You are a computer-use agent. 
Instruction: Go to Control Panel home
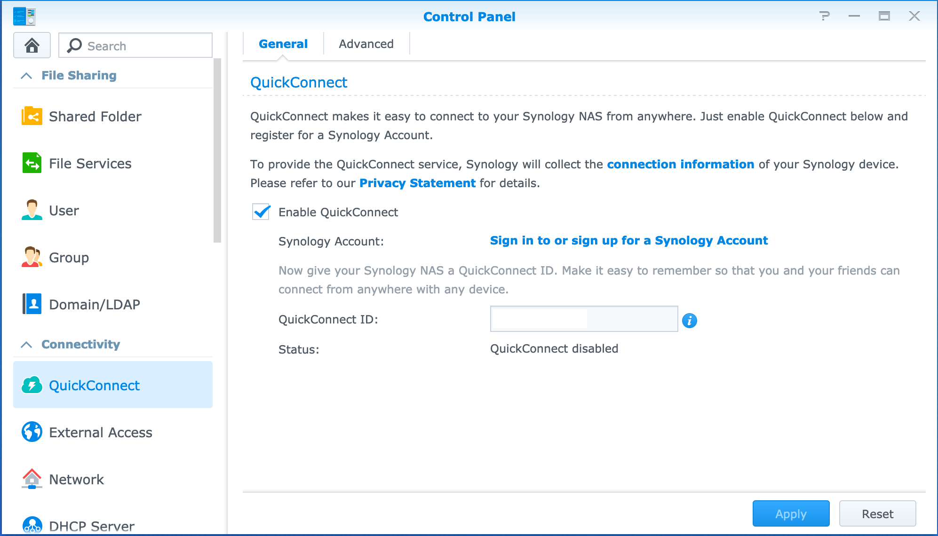coord(32,46)
